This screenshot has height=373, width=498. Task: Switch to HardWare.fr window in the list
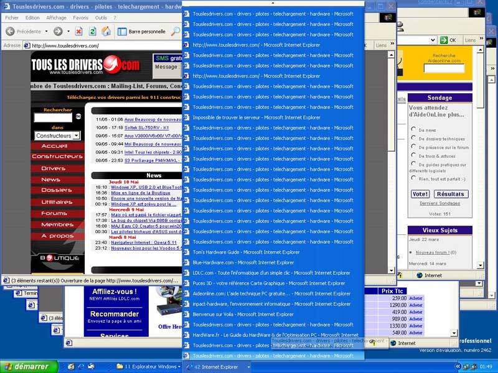click(x=273, y=335)
